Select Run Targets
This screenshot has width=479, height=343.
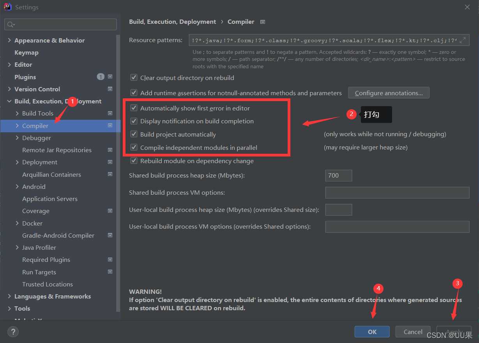coord(39,272)
